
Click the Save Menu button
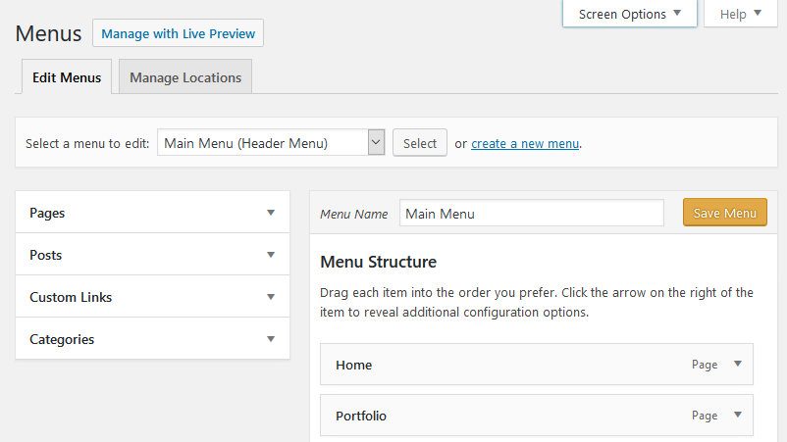coord(725,213)
